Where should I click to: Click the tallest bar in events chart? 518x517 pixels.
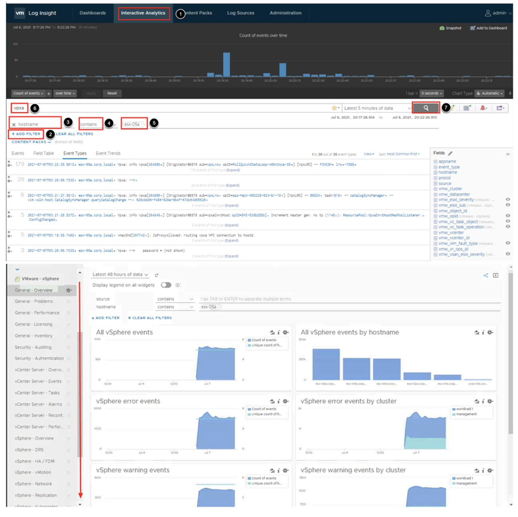227,64
